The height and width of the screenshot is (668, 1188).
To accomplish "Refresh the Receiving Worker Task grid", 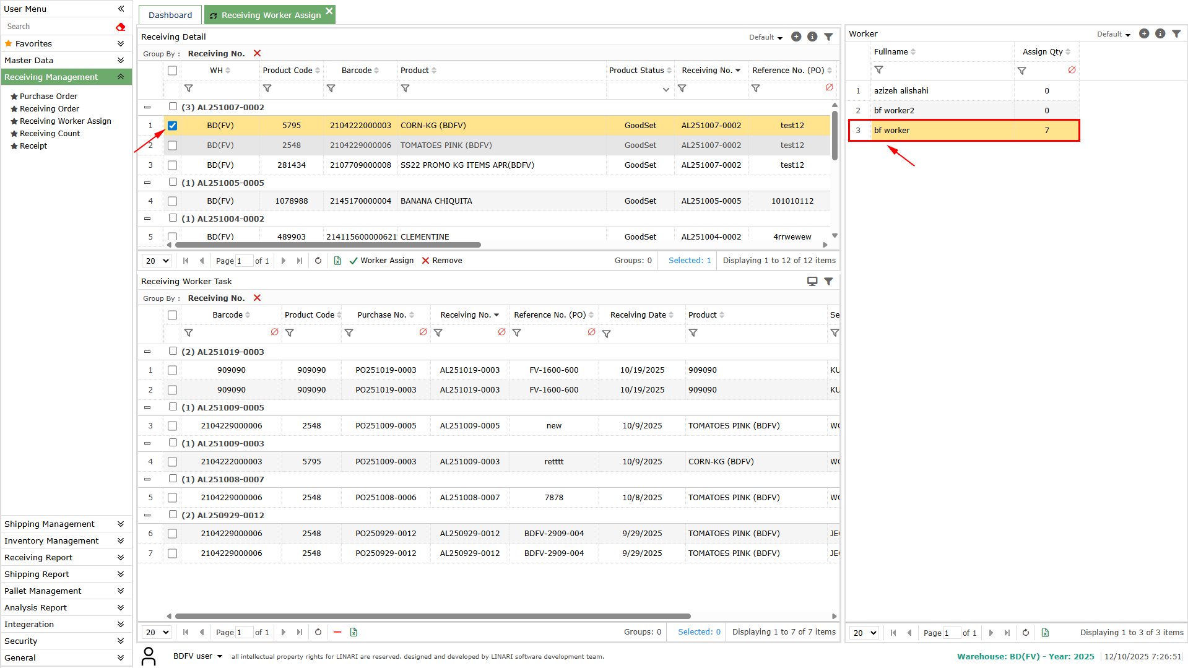I will [318, 632].
